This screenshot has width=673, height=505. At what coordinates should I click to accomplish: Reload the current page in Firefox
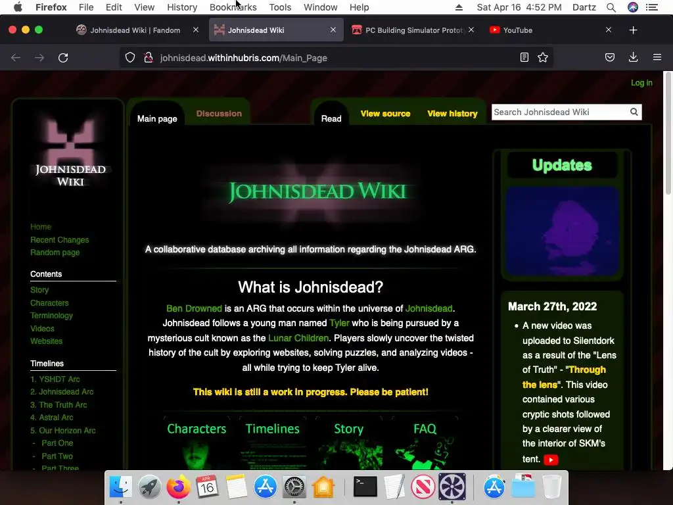[x=63, y=58]
